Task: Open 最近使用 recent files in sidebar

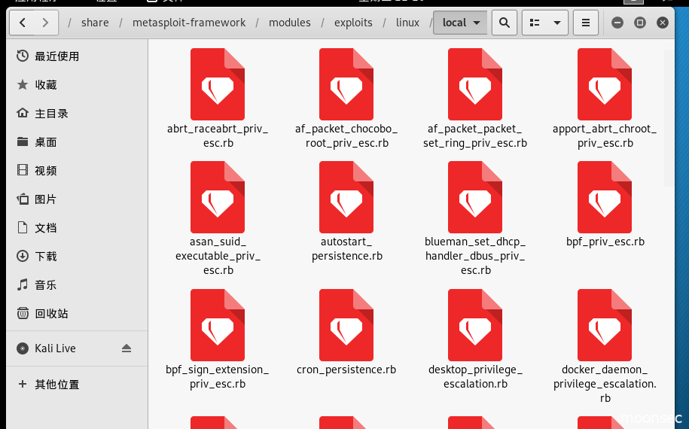Action: pyautogui.click(x=77, y=56)
